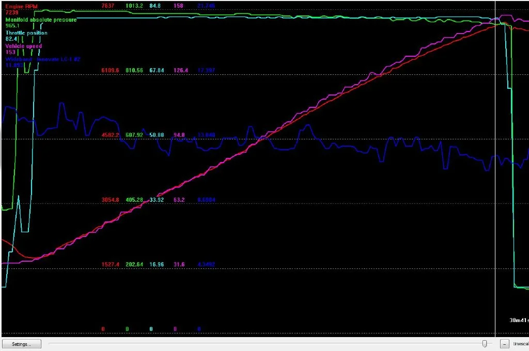Click the cyan axis value 33.92
Screen dimensions: 529x351
coord(157,200)
